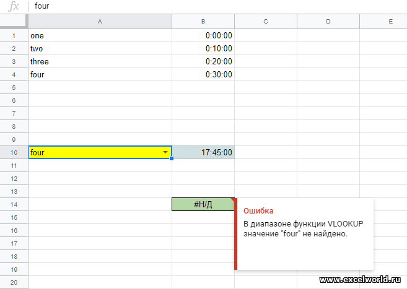The image size is (407, 289).
Task: Select row 3 header
Action: point(14,61)
